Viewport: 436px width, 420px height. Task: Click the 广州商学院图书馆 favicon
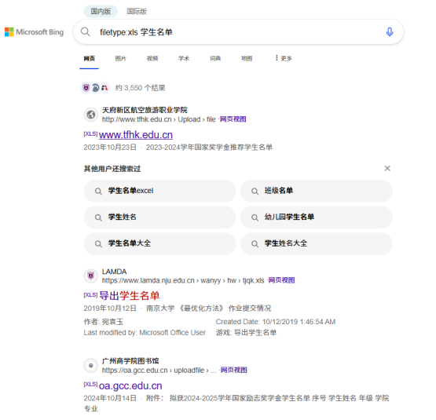[x=90, y=366]
